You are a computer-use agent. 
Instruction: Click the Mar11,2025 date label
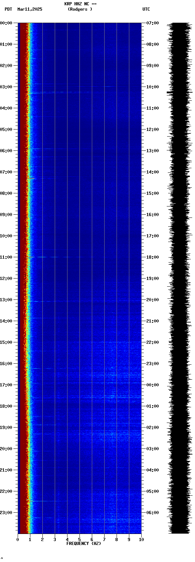click(30, 9)
